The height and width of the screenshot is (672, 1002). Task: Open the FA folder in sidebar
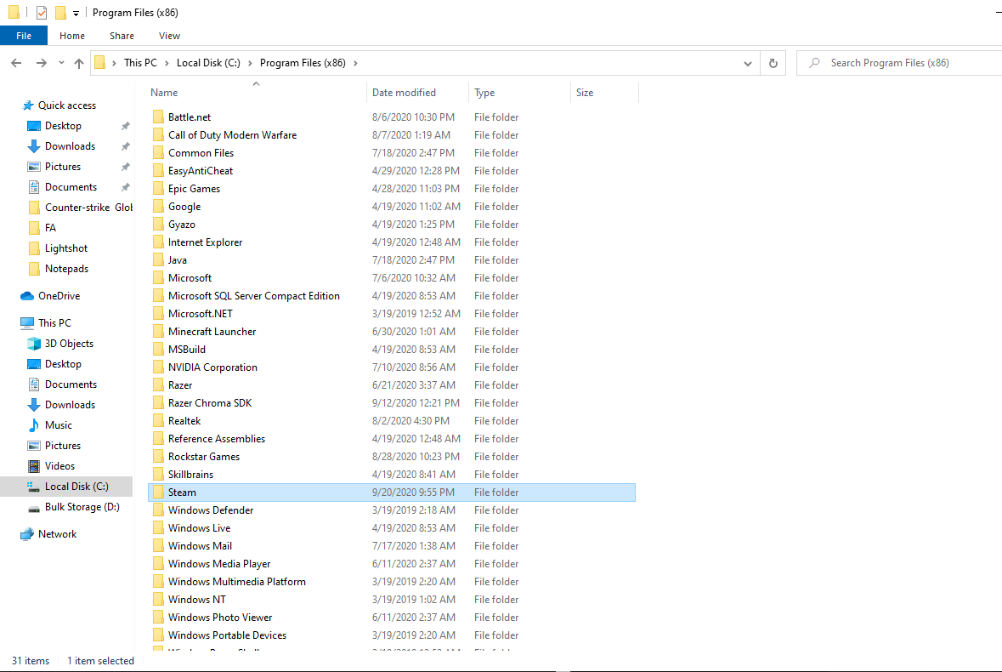point(43,228)
